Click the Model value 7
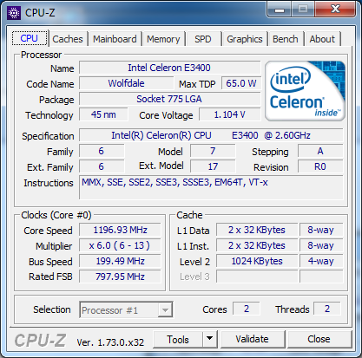The width and height of the screenshot is (362, 358). (213, 151)
